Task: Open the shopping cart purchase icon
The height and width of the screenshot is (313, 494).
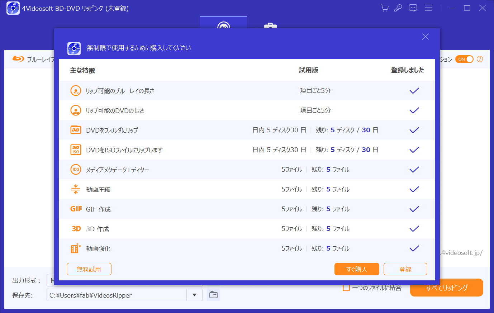Action: tap(385, 8)
